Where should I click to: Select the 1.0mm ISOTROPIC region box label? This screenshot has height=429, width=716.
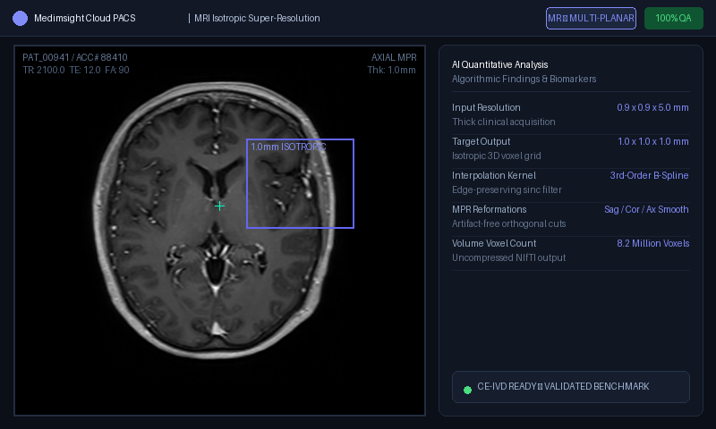click(x=288, y=147)
